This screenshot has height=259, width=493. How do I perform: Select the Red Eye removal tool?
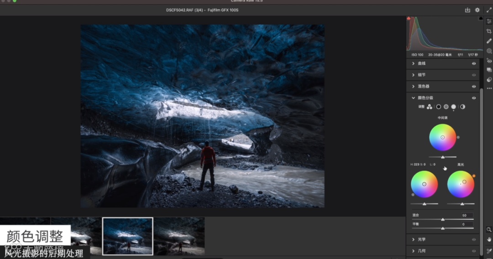489,60
